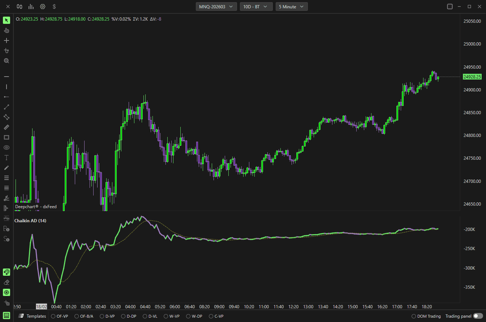The width and height of the screenshot is (486, 322).
Task: Select the OF-VP template radio button
Action: 60,316
